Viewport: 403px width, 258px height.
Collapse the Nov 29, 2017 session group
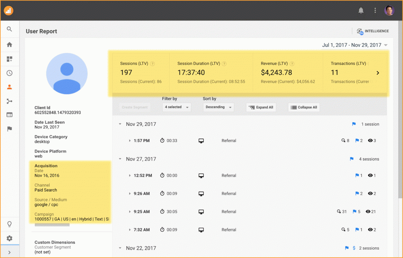120,124
